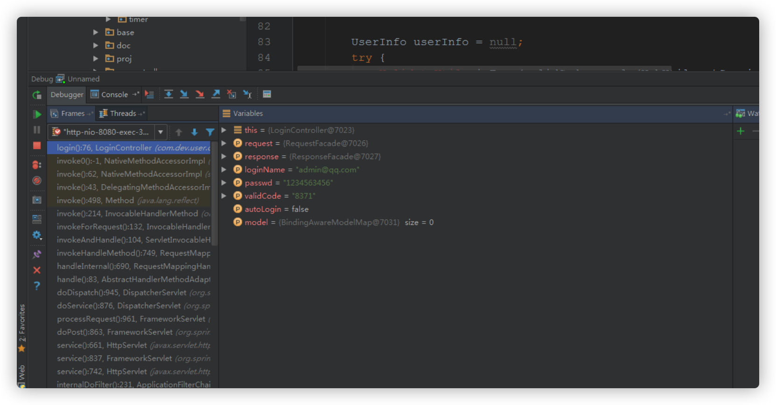Expand the 'this' variable node

(224, 130)
